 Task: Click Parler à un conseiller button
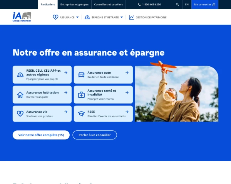(x=95, y=135)
